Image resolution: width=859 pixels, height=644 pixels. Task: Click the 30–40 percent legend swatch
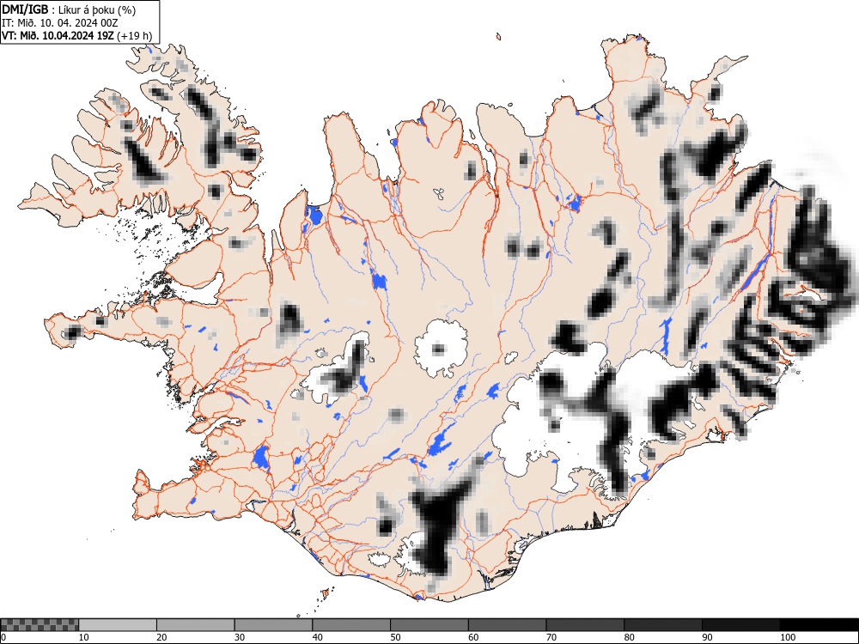(x=273, y=625)
